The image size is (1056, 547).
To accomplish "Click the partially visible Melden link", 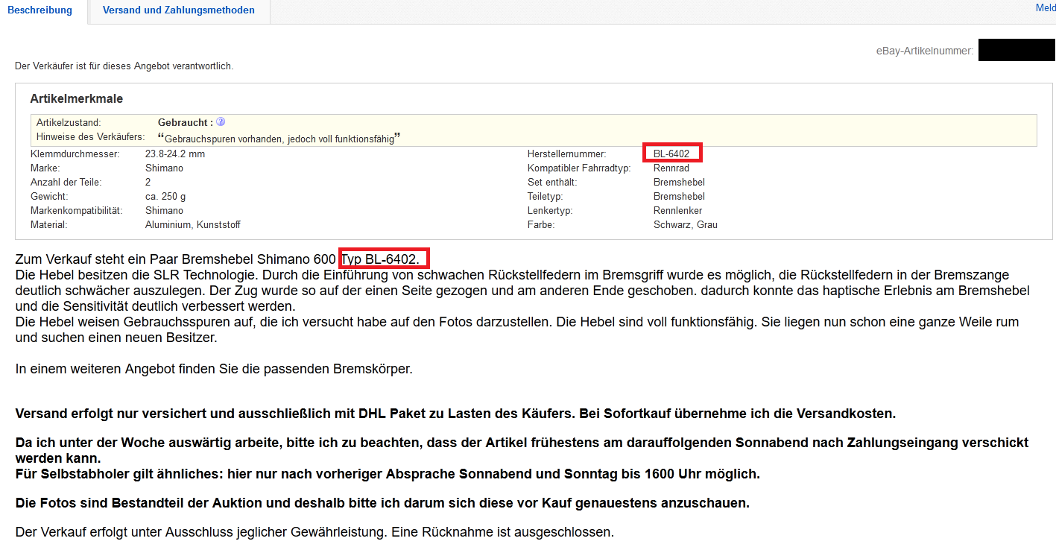I will click(1046, 8).
